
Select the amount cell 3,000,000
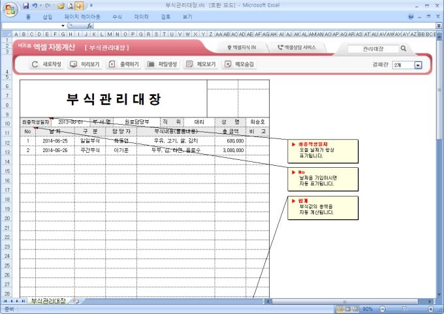click(230, 150)
